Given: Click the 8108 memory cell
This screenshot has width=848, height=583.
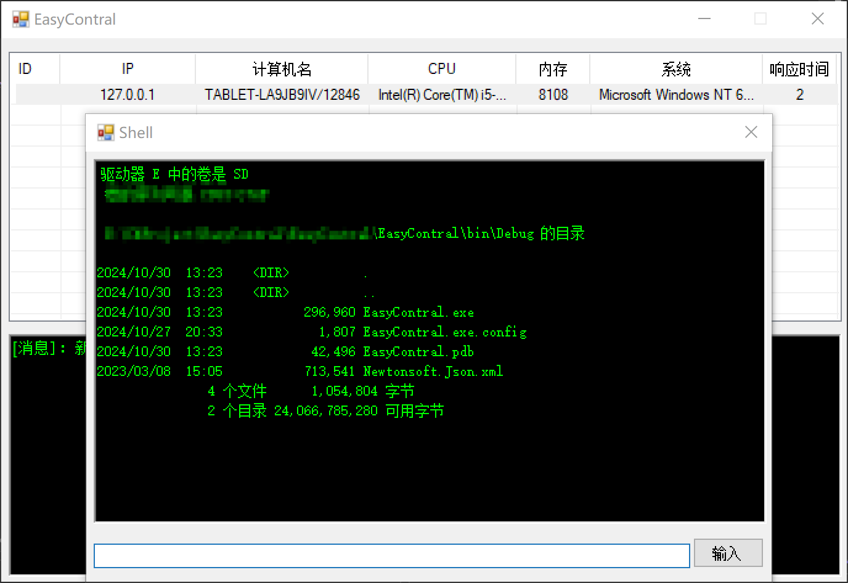Looking at the screenshot, I should click(553, 94).
